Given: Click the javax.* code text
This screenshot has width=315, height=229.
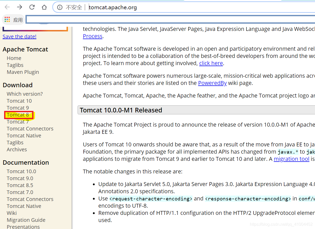Looking at the screenshot, I should pyautogui.click(x=288, y=152).
